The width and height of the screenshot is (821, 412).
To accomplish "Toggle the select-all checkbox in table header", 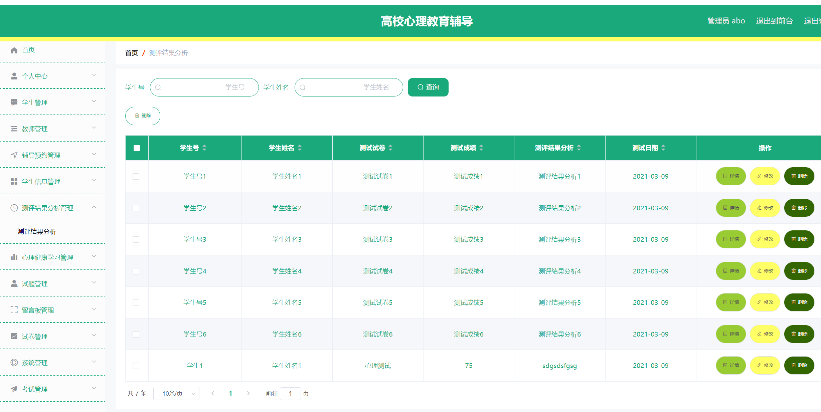I will (137, 148).
